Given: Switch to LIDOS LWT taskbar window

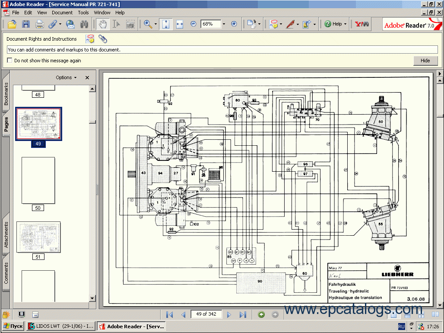Looking at the screenshot, I should pyautogui.click(x=60, y=326).
